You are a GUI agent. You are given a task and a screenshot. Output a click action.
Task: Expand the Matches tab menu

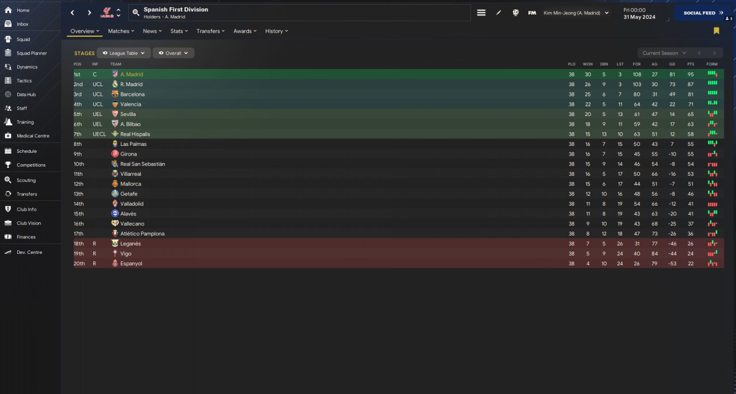(x=121, y=31)
